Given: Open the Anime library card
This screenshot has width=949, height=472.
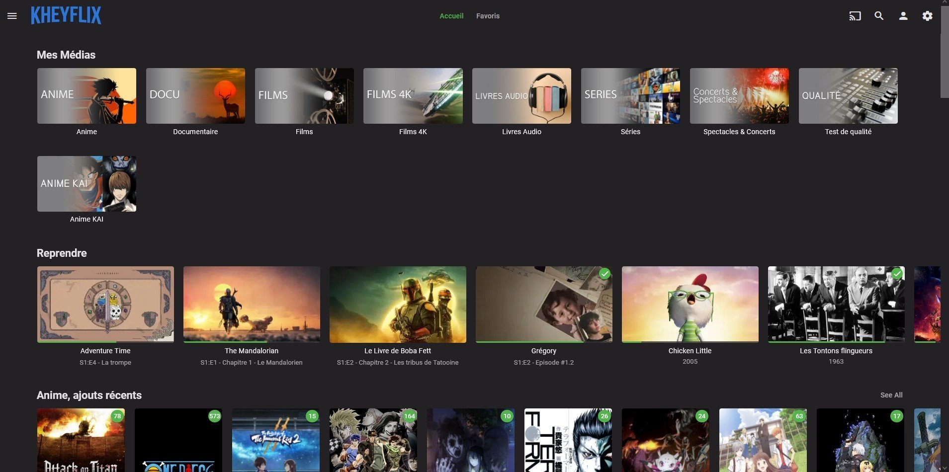Looking at the screenshot, I should 86,96.
